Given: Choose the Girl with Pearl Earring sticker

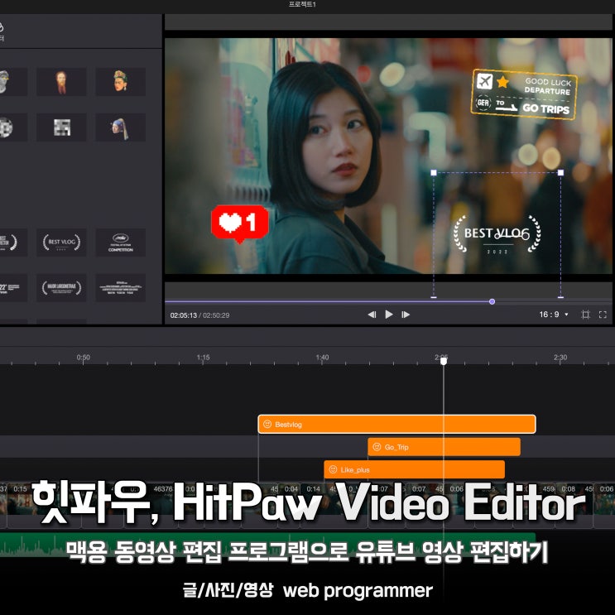Looking at the screenshot, I should pos(120,127).
